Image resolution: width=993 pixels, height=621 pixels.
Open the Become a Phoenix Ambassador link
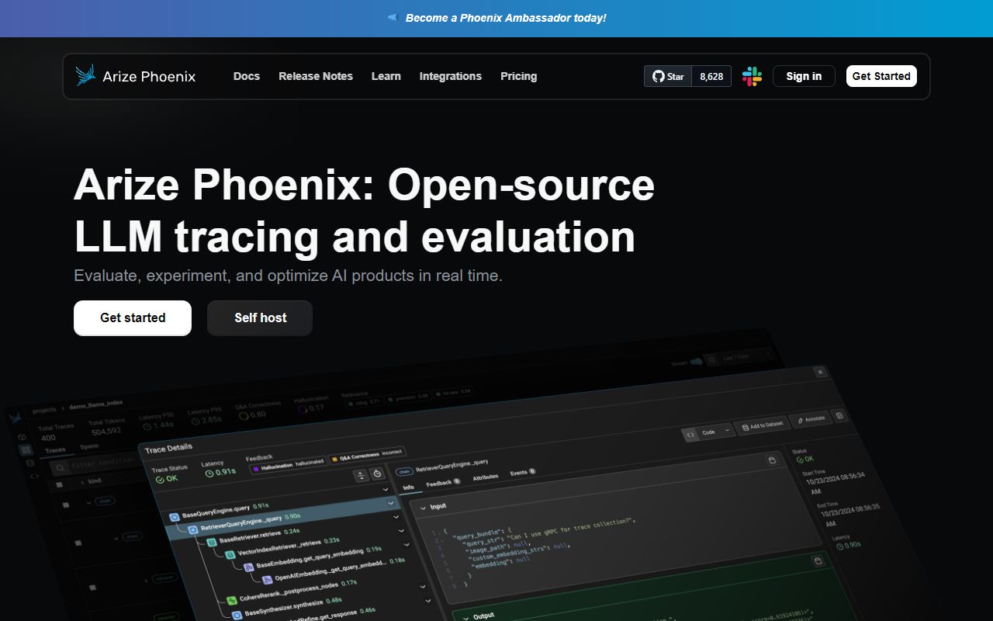(x=506, y=18)
